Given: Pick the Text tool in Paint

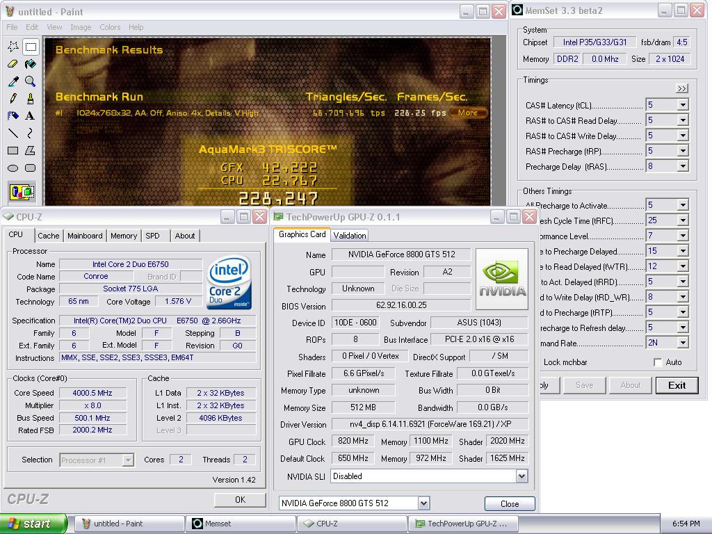Looking at the screenshot, I should 31,116.
